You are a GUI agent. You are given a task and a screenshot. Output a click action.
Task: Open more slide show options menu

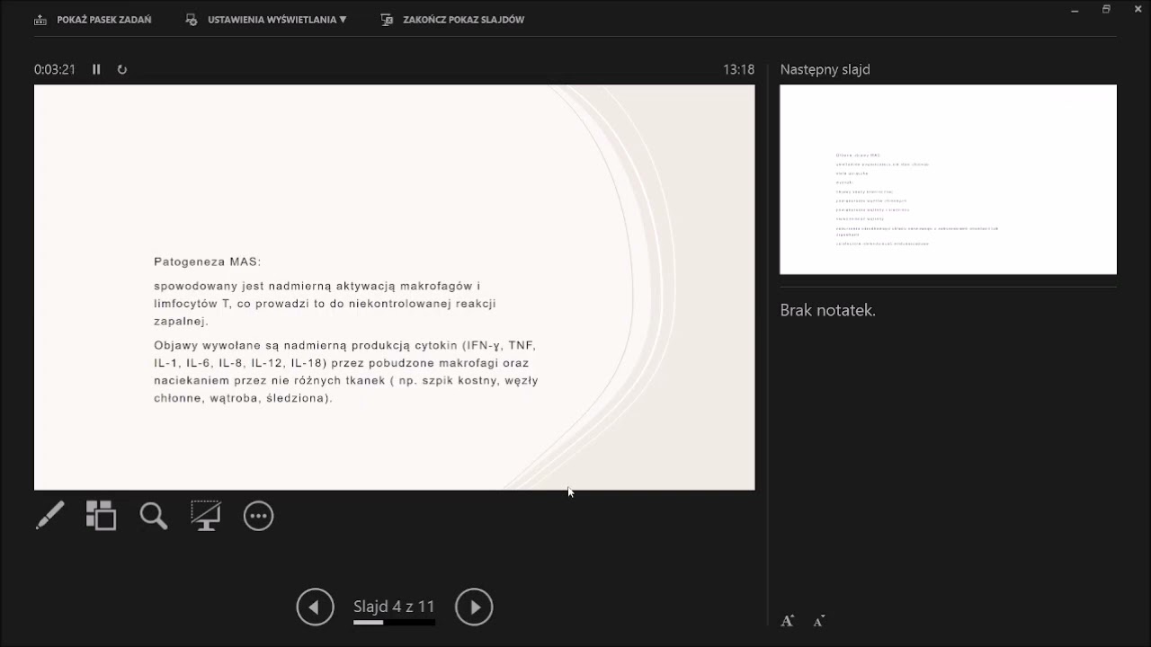click(x=258, y=516)
